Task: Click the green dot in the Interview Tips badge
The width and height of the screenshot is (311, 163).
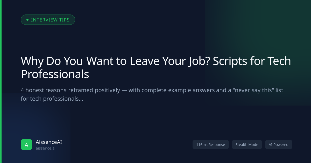Action: coord(27,20)
